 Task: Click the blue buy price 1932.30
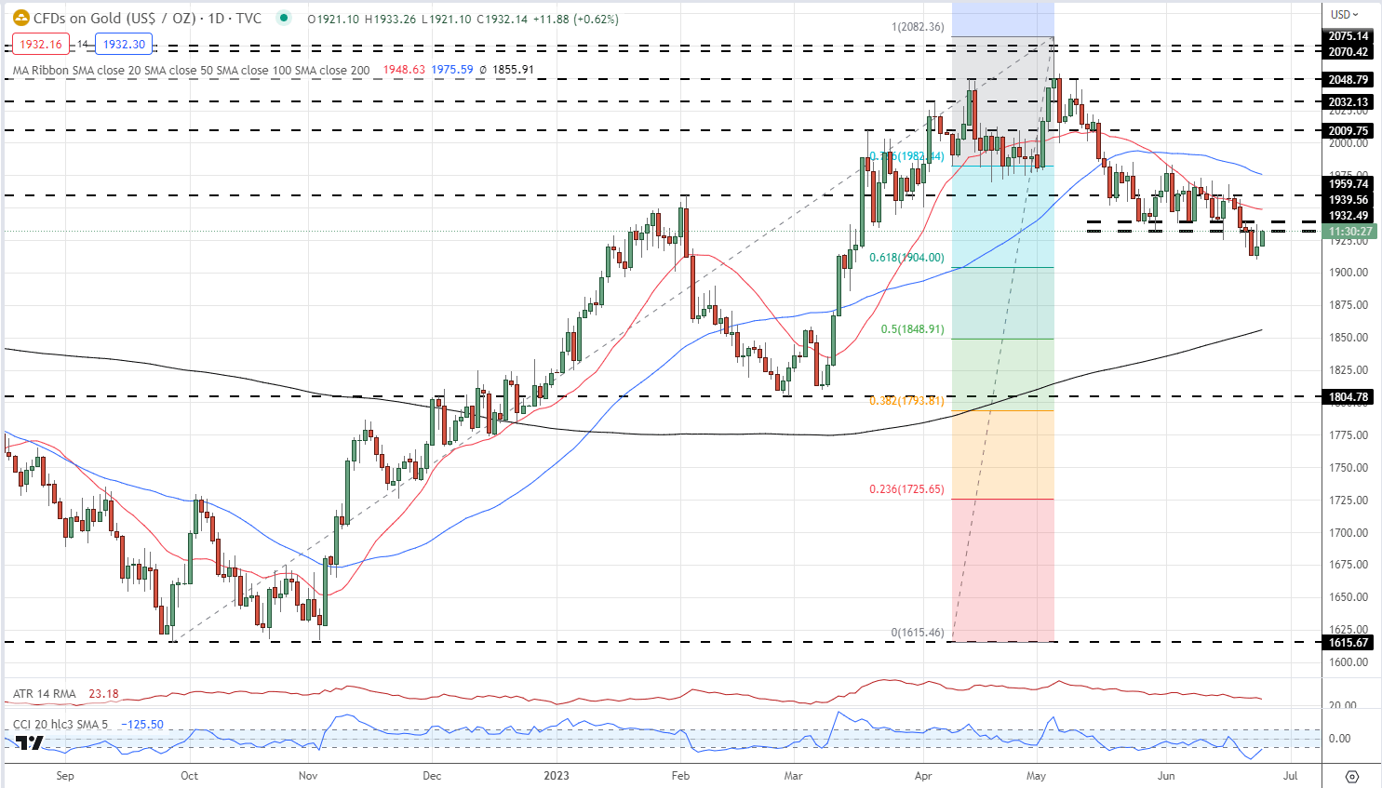[124, 44]
